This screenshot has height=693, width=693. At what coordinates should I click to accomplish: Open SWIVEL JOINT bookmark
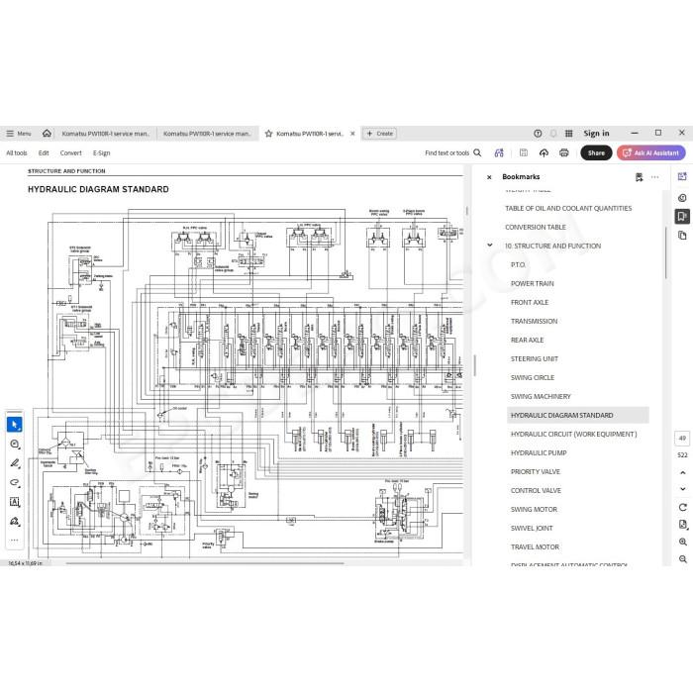point(532,528)
